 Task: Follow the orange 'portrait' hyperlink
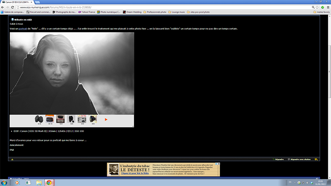click(23, 28)
